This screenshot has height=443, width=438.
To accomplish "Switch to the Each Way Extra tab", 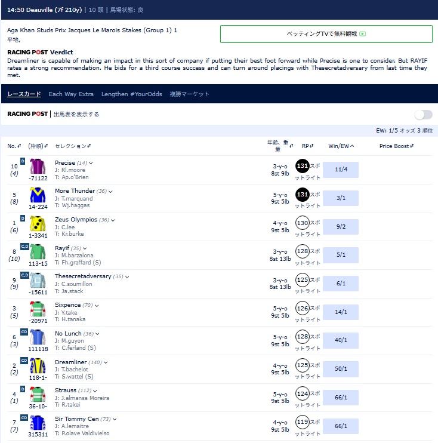I will 71,94.
